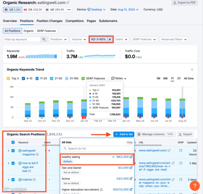
Task: Click the Aug 24 stacked bar
Action: 182,108
